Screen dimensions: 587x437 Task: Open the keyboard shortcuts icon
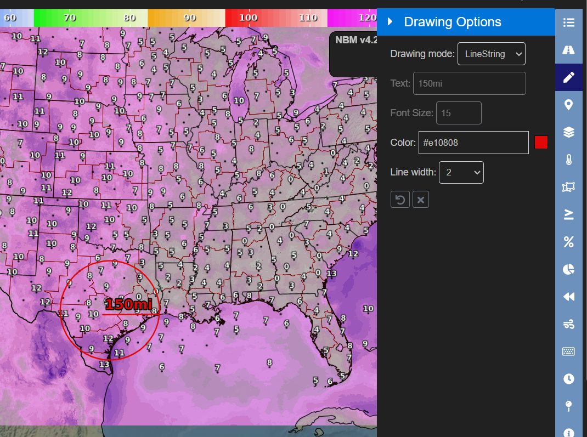pos(569,351)
